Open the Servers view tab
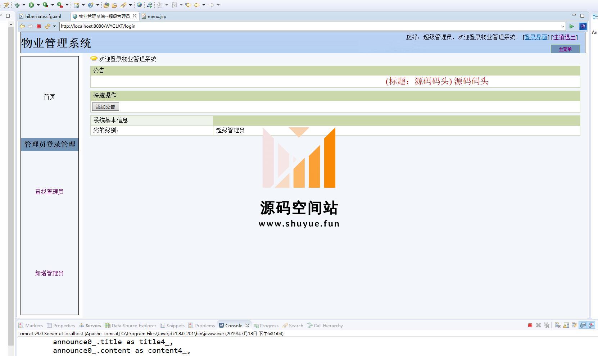This screenshot has height=356, width=598. coord(90,325)
